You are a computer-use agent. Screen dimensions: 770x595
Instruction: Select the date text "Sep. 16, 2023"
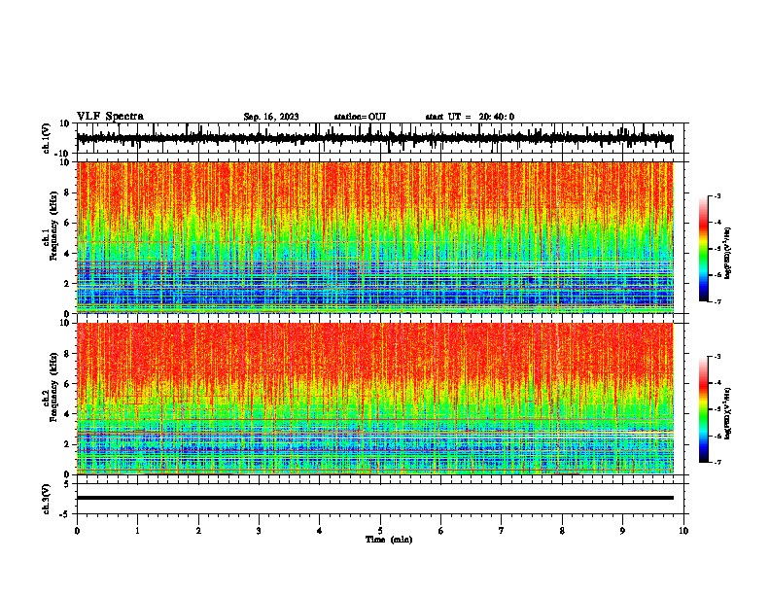click(271, 117)
